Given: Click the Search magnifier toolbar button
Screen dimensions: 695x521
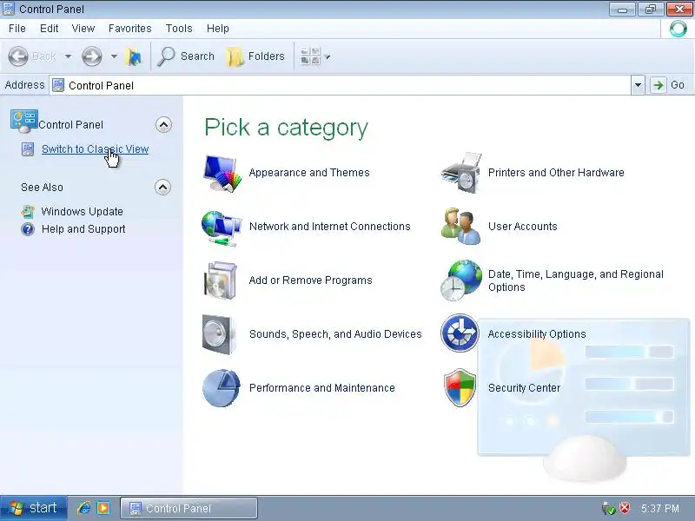Looking at the screenshot, I should [186, 56].
